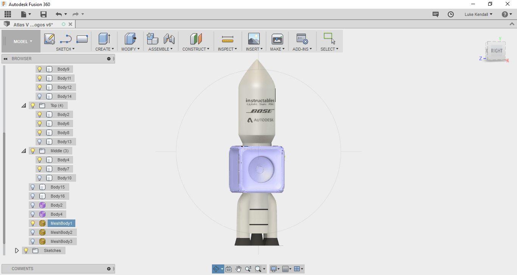Select the Measure inspect tool
The width and height of the screenshot is (517, 275).
[227, 39]
